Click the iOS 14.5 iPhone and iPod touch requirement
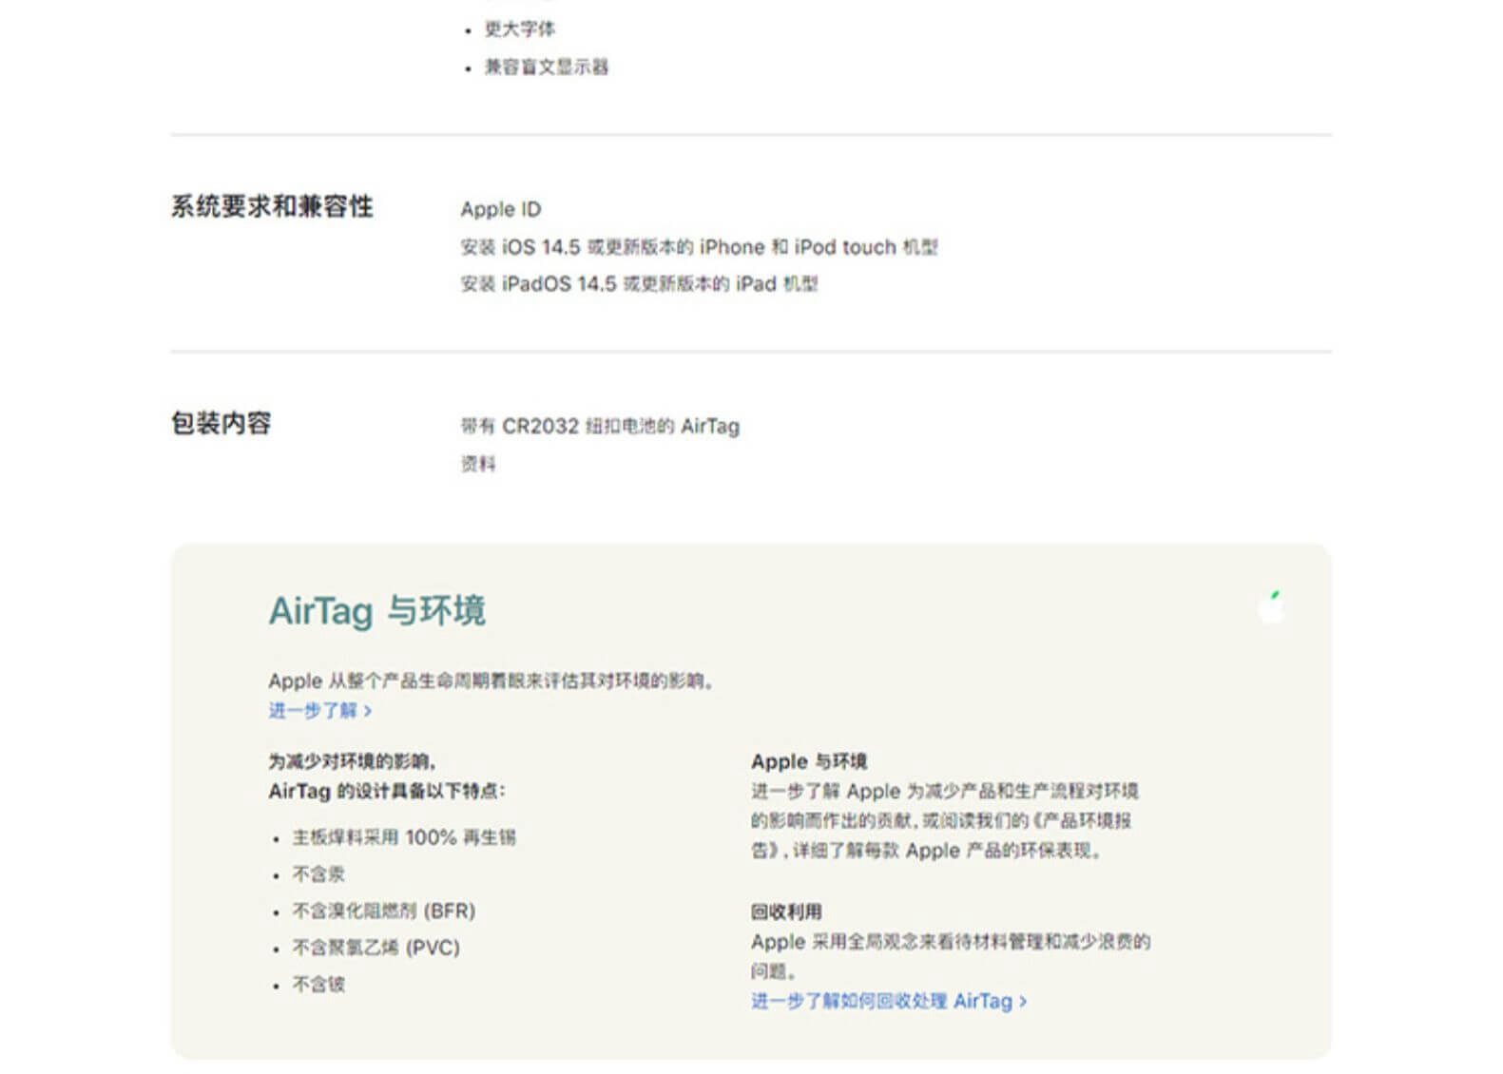Image resolution: width=1503 pixels, height=1074 pixels. coord(700,247)
